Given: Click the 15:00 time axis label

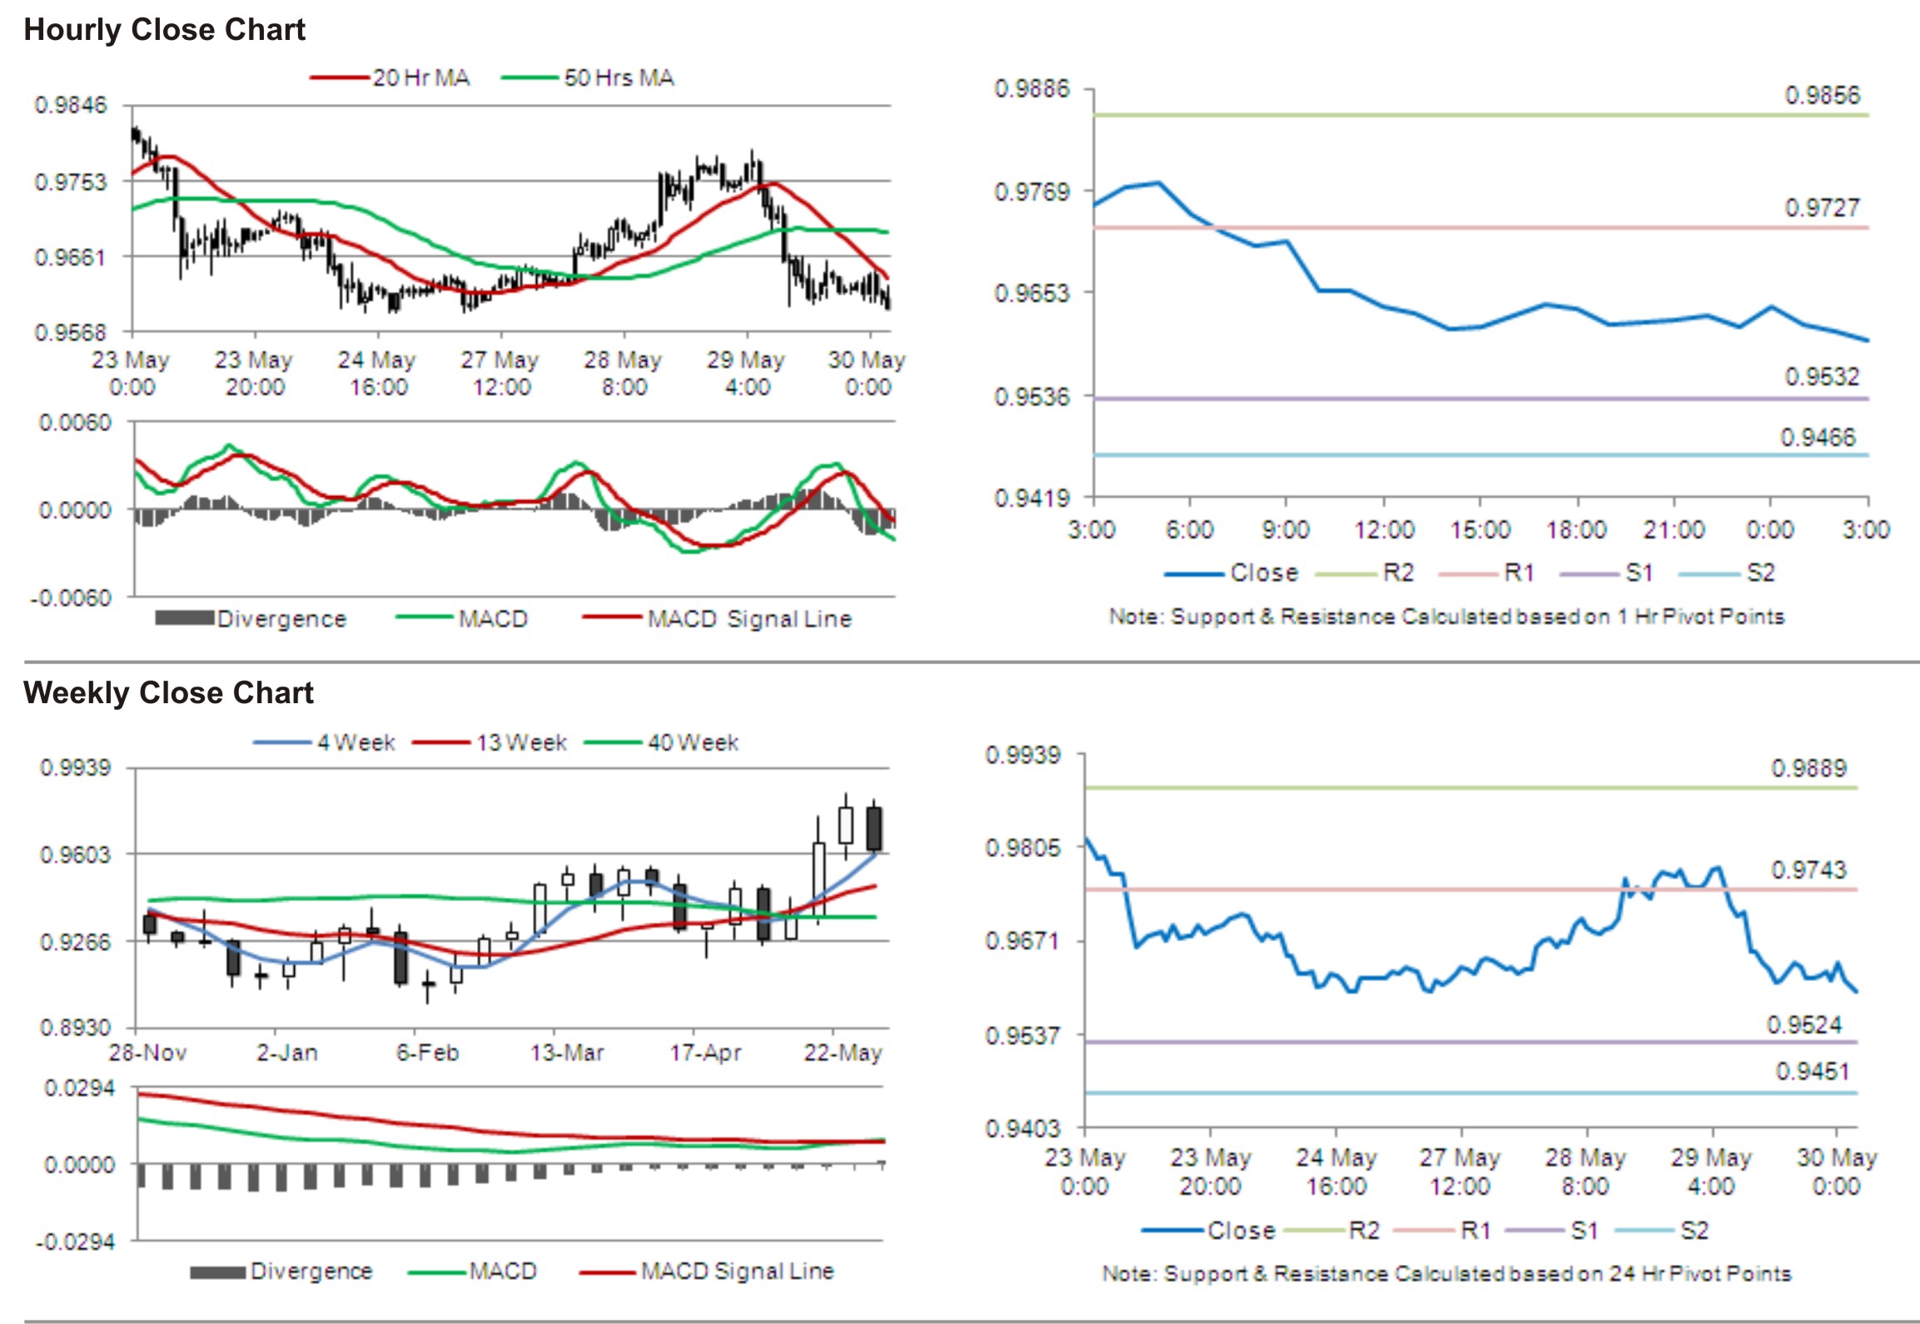Looking at the screenshot, I should pos(1480,530).
